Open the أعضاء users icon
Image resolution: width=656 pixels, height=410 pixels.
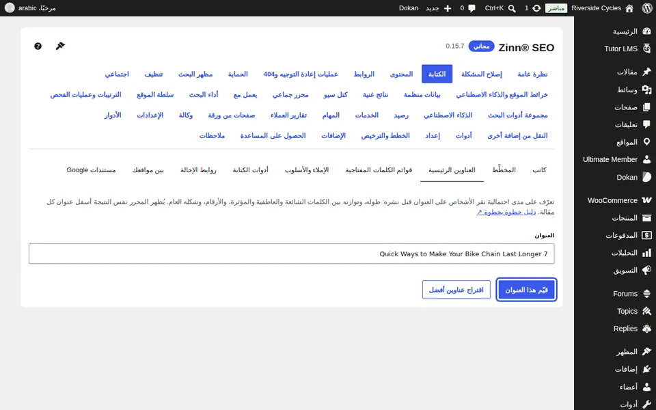click(x=647, y=387)
